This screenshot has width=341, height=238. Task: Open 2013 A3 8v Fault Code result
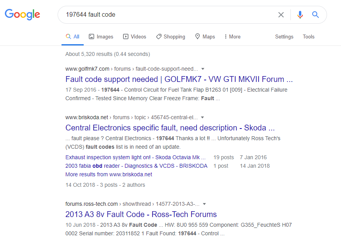[141, 214]
